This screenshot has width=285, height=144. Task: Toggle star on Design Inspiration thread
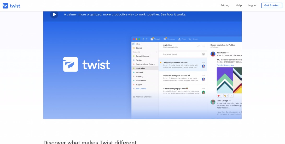(x=161, y=62)
